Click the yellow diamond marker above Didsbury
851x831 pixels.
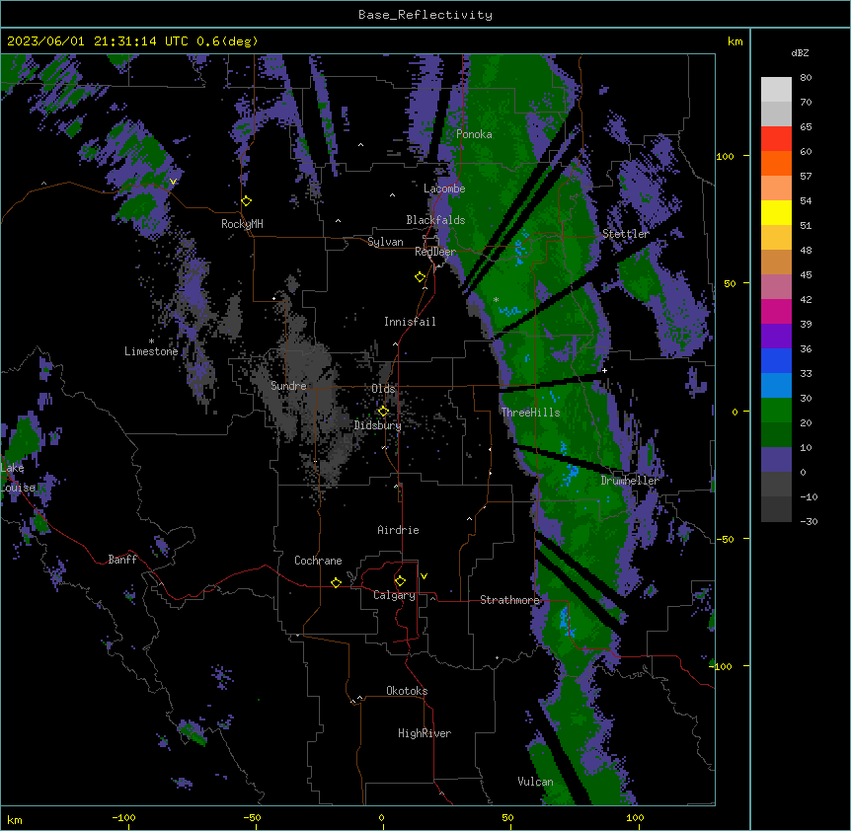[383, 411]
